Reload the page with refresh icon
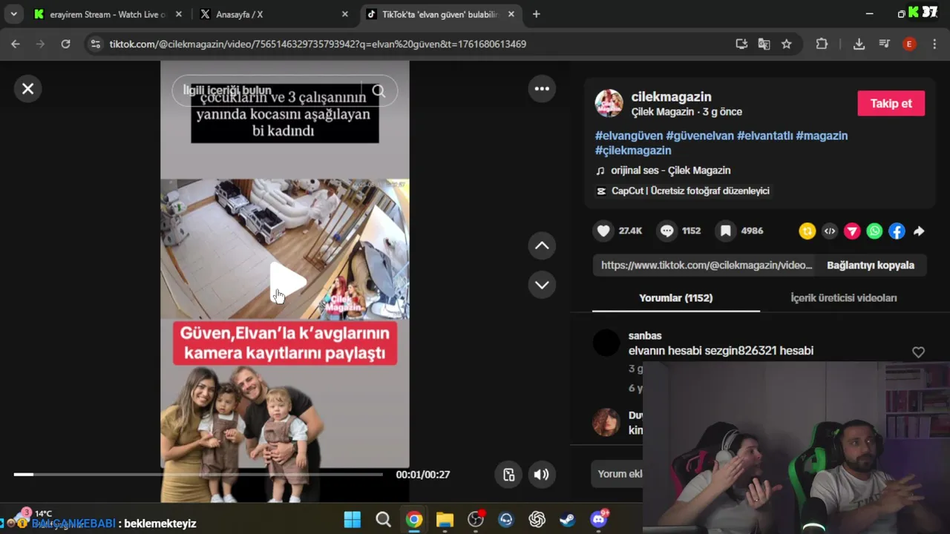Image resolution: width=950 pixels, height=534 pixels. coord(65,44)
